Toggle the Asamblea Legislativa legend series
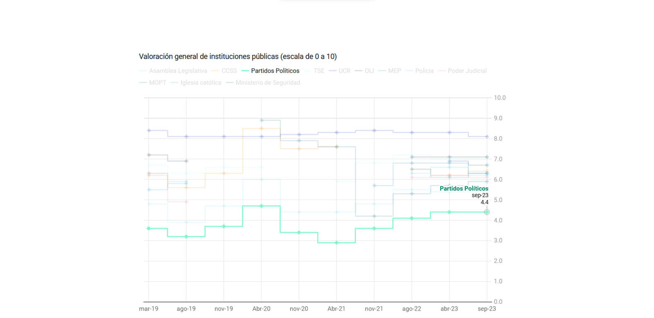Screen dimensions: 654x318 (x=178, y=71)
